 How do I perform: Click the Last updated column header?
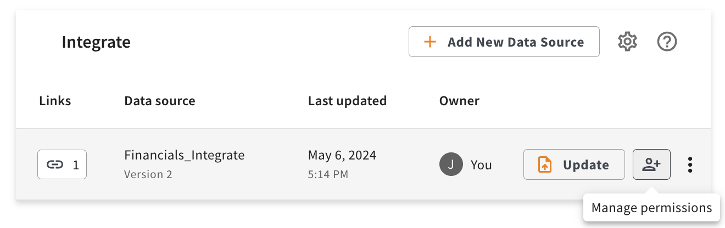tap(347, 101)
